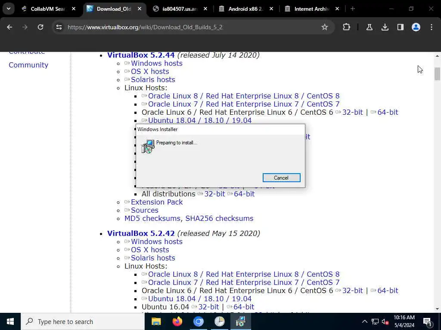Open 5.2.44 Ubuntu 18.04 link

pyautogui.click(x=200, y=120)
